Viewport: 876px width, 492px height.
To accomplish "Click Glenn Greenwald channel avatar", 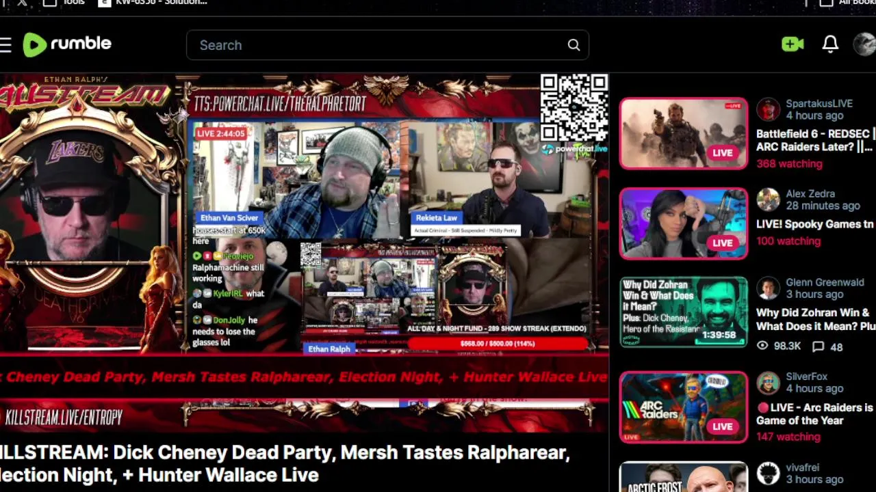I will pos(768,288).
